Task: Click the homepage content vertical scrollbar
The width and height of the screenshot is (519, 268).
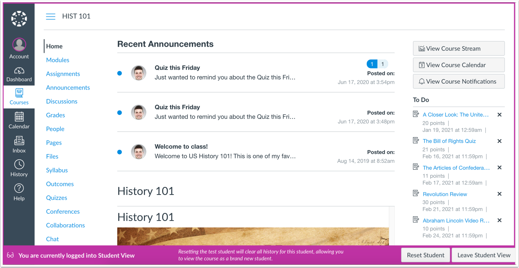Action: click(392, 226)
